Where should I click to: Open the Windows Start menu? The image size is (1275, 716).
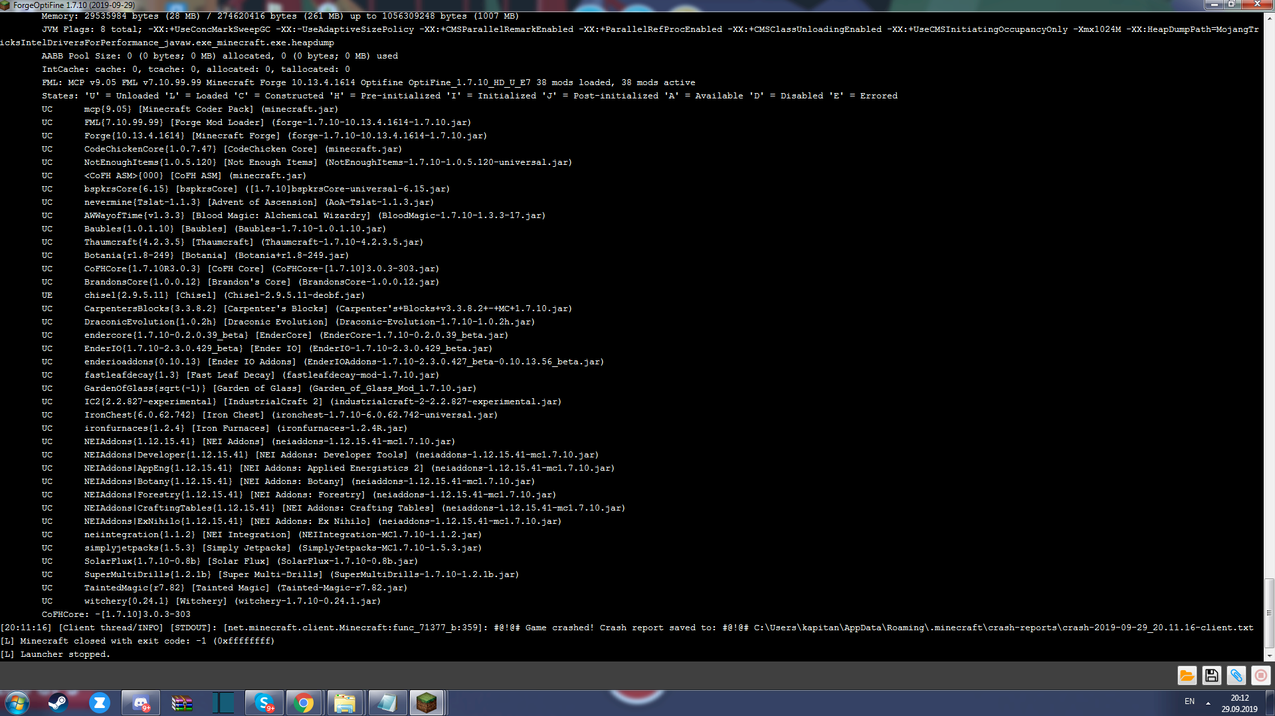17,703
